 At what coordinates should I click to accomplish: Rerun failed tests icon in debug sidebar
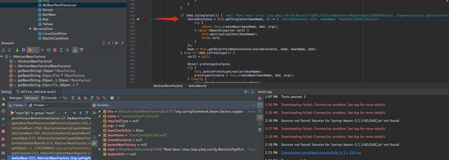click(x=3, y=105)
